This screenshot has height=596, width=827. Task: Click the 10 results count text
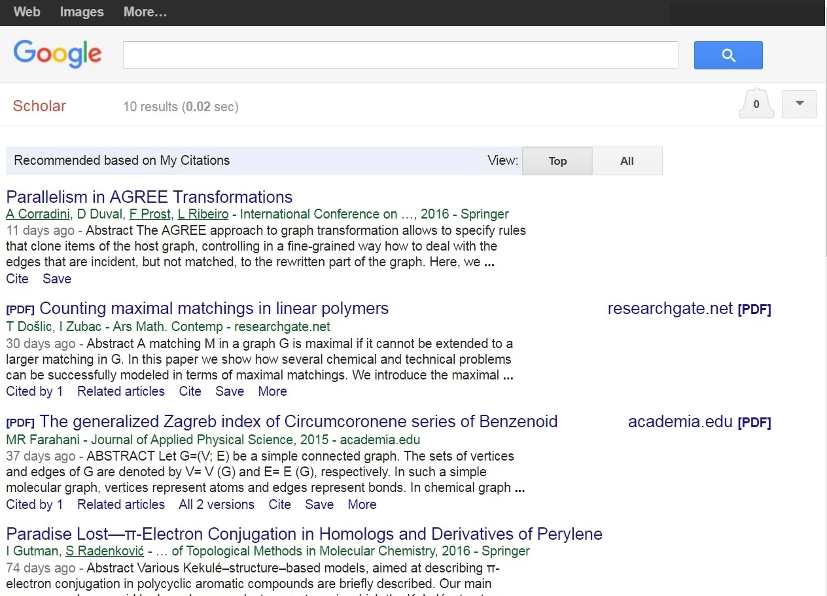[181, 107]
